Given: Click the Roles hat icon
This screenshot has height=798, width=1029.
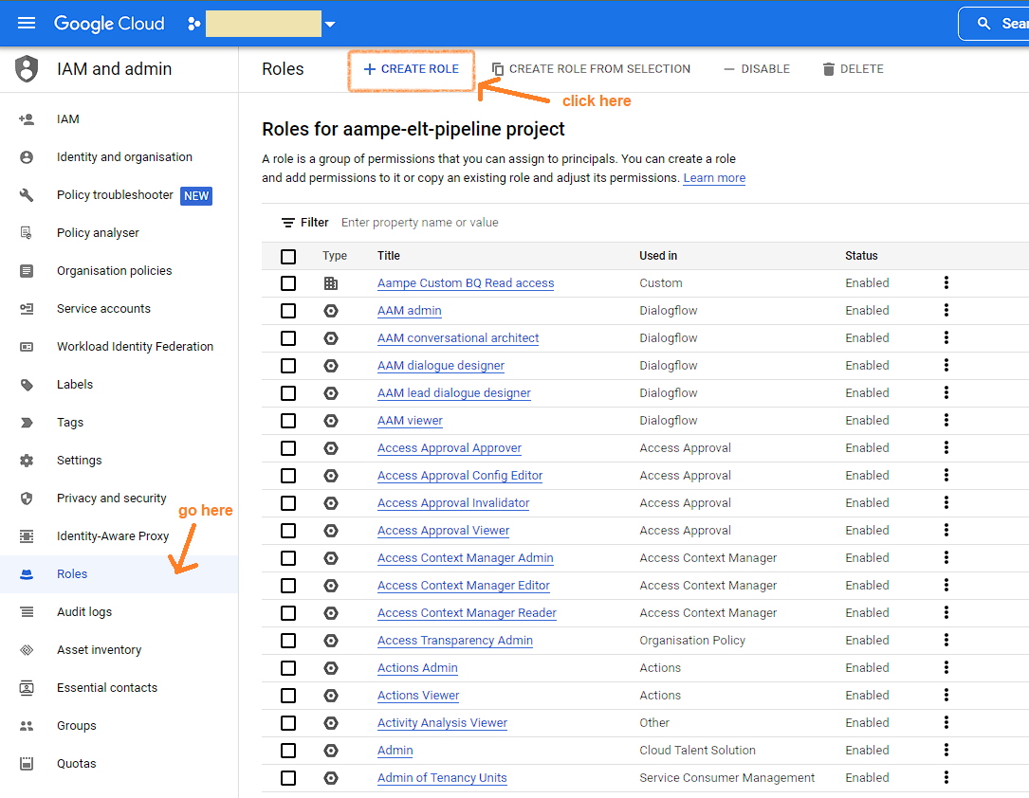Looking at the screenshot, I should point(27,574).
